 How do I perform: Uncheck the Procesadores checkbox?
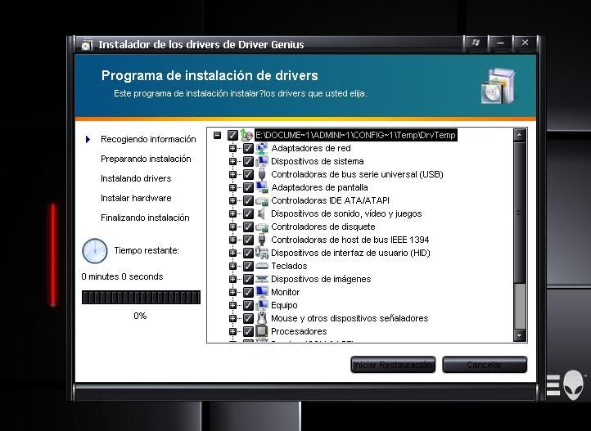[248, 331]
